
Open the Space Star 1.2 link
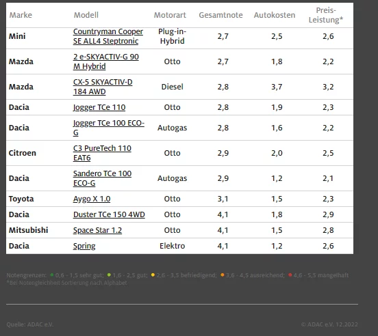pyautogui.click(x=97, y=230)
